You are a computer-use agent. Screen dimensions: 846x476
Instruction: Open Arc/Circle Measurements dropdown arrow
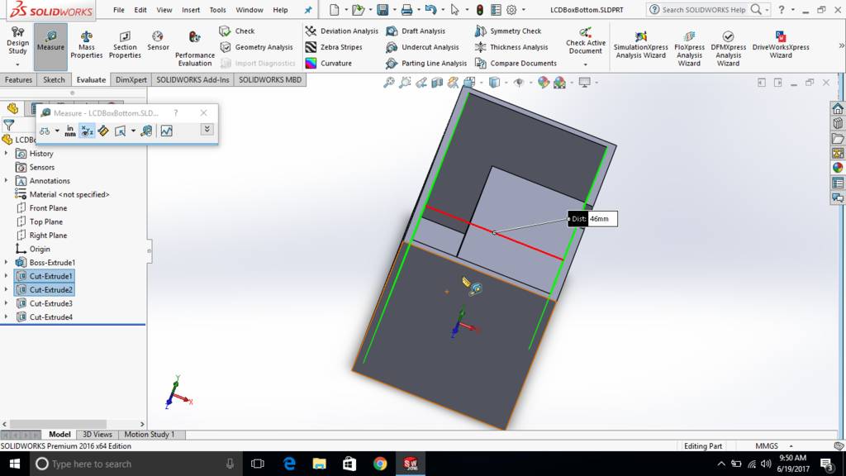57,131
